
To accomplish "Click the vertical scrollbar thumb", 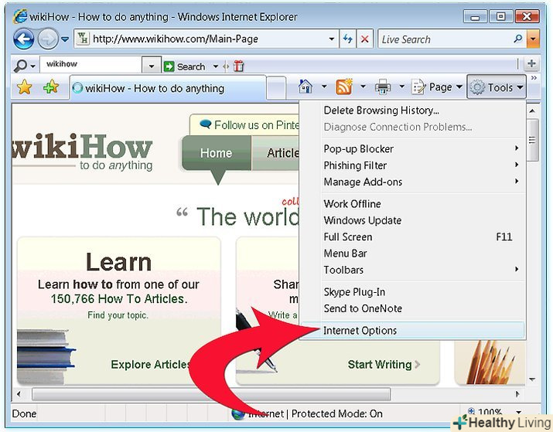I will [532, 140].
